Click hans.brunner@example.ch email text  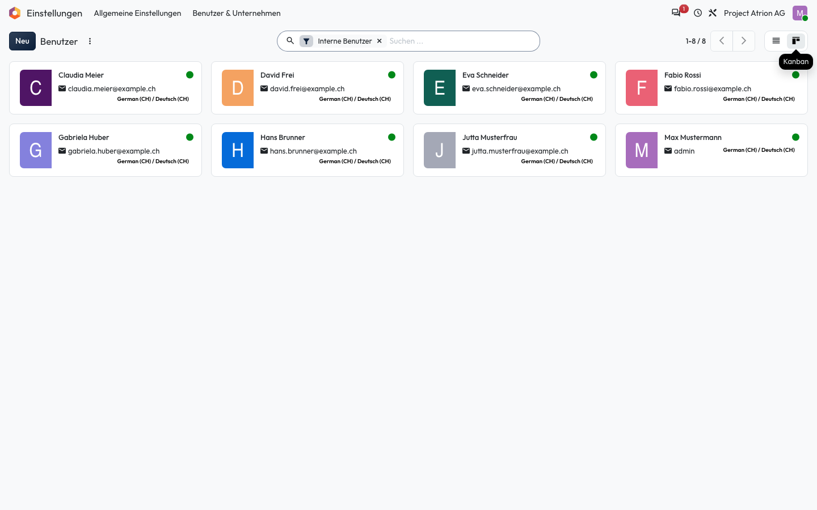tap(313, 151)
